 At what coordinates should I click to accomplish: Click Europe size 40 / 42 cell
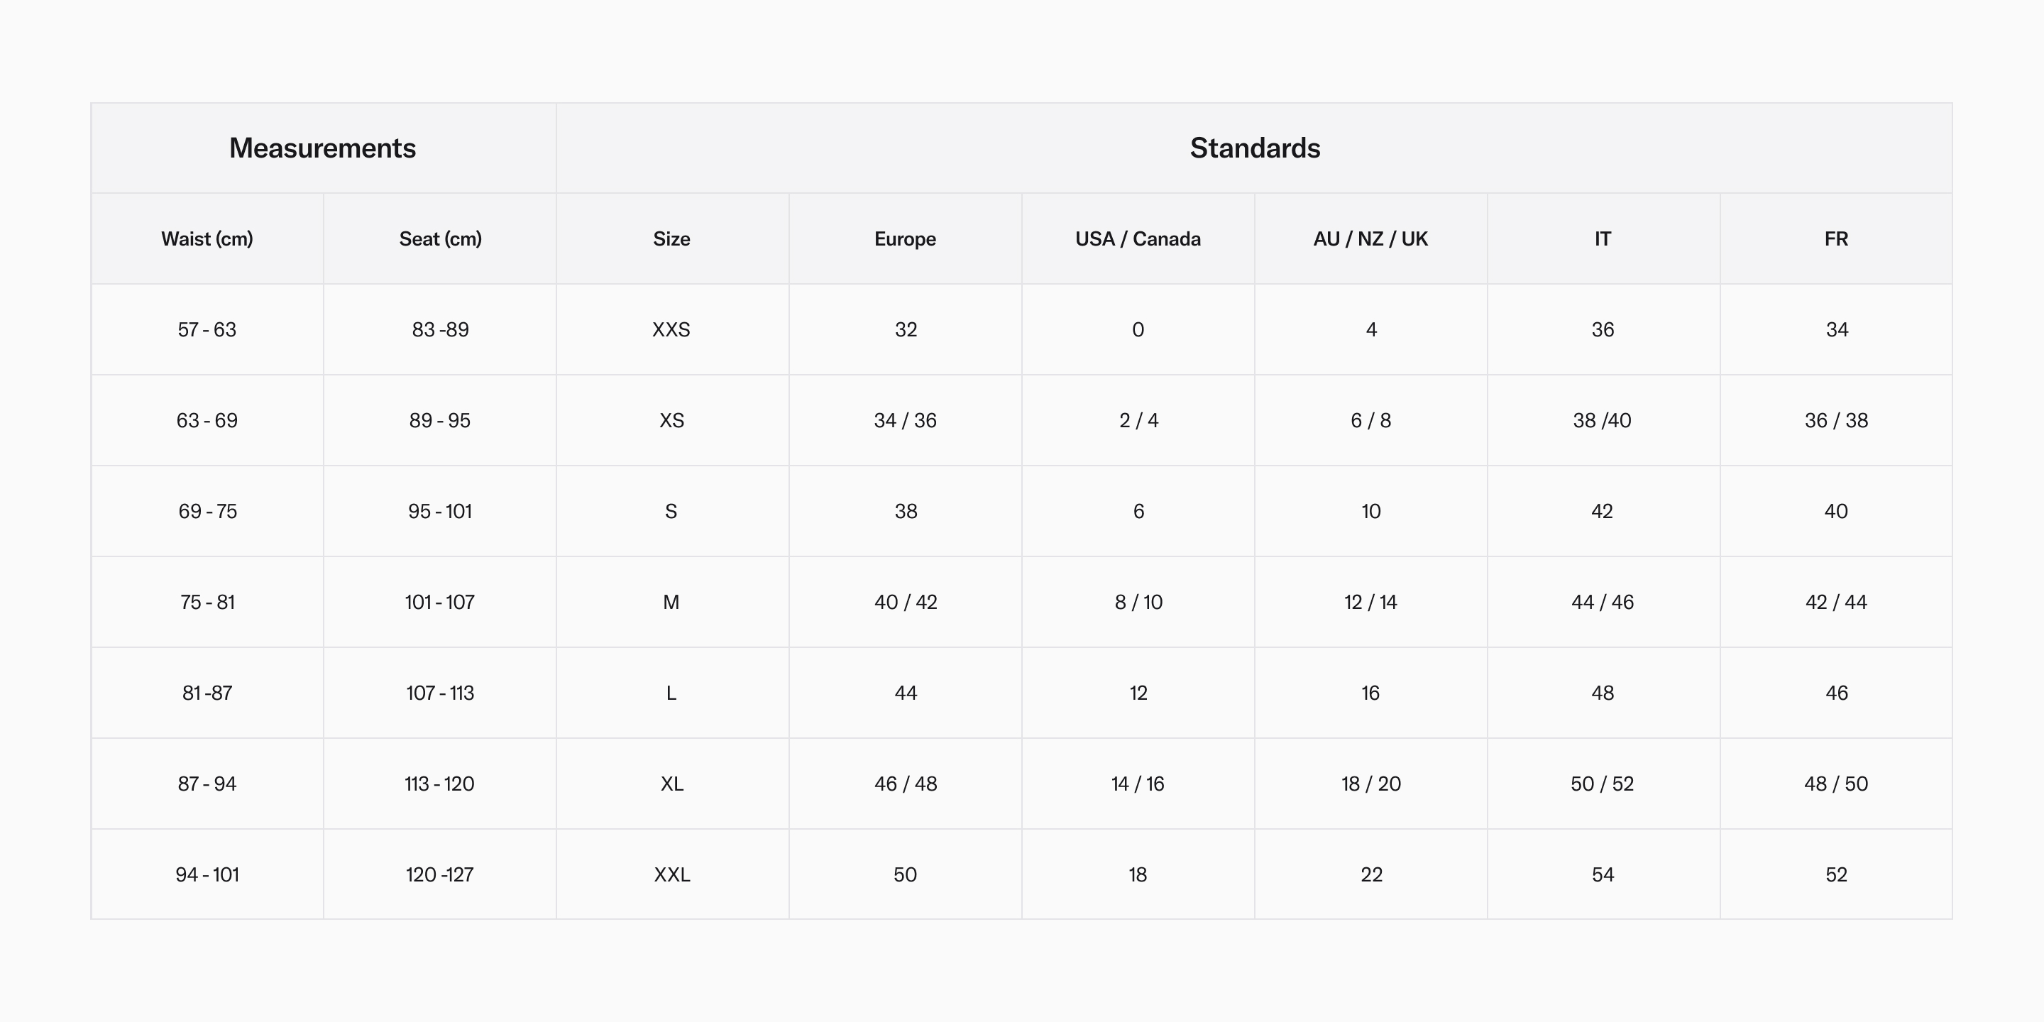point(906,603)
